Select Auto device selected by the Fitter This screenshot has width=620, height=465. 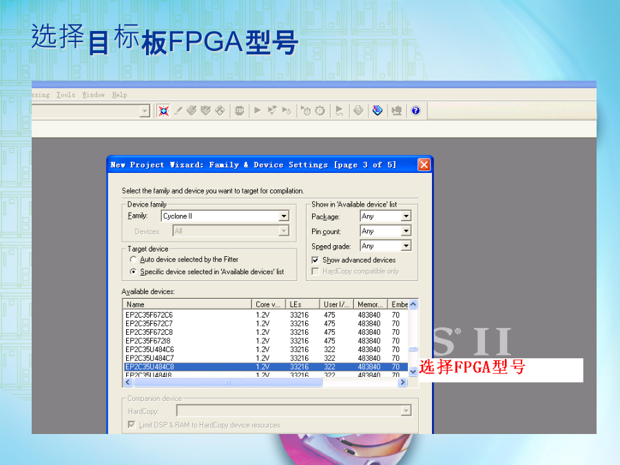coord(133,260)
